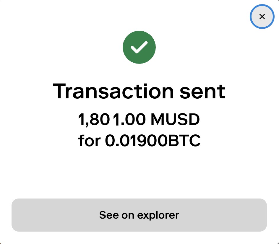Close the Transaction sent dialog

[x=262, y=17]
